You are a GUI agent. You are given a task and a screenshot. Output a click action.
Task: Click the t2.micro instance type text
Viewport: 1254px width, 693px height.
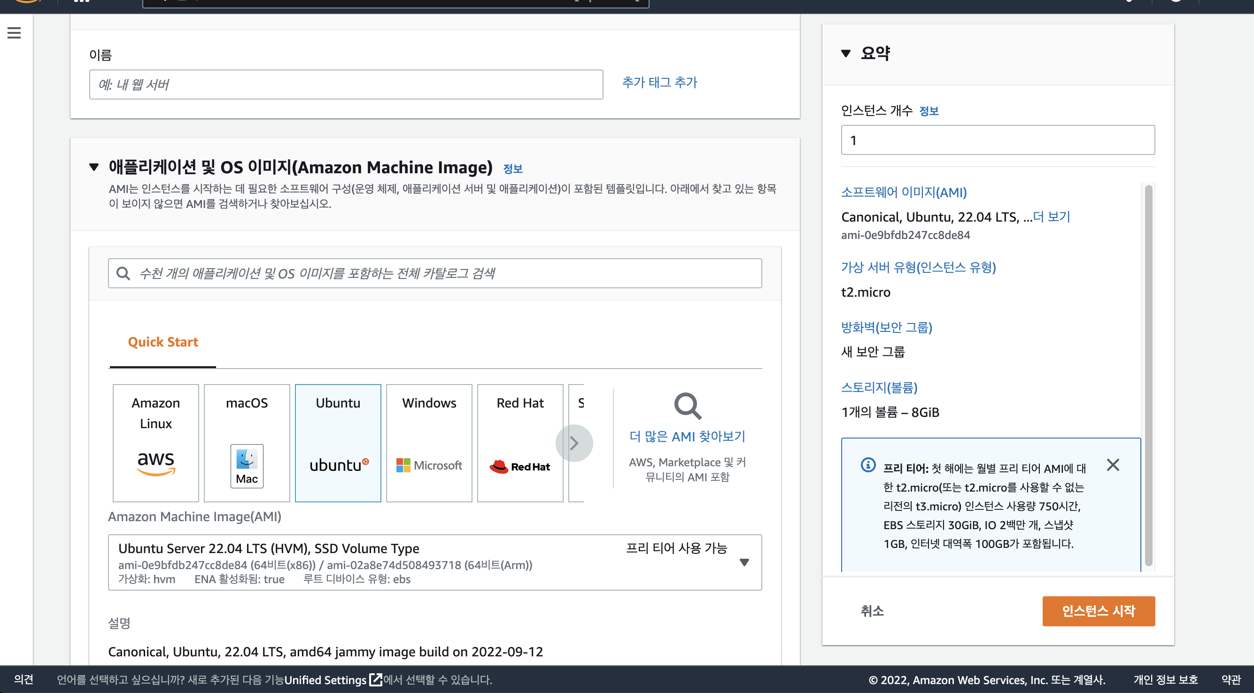(866, 292)
